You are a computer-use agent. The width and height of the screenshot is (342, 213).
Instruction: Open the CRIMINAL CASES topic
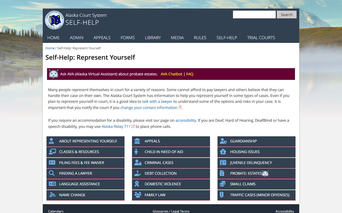click(171, 163)
